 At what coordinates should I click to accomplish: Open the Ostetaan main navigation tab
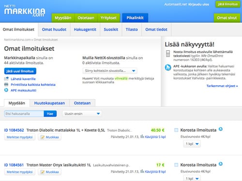point(86,18)
